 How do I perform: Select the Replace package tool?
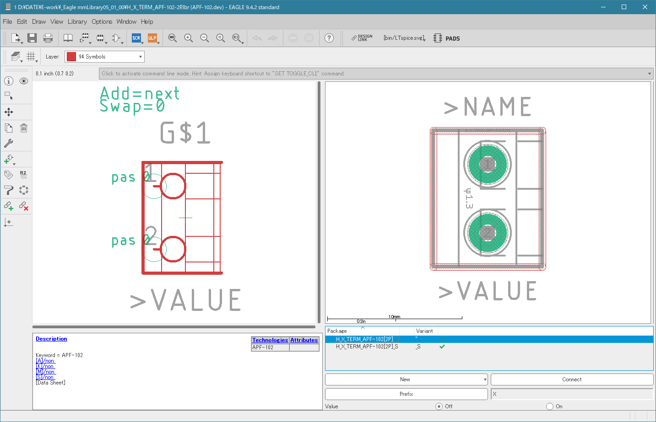click(24, 190)
